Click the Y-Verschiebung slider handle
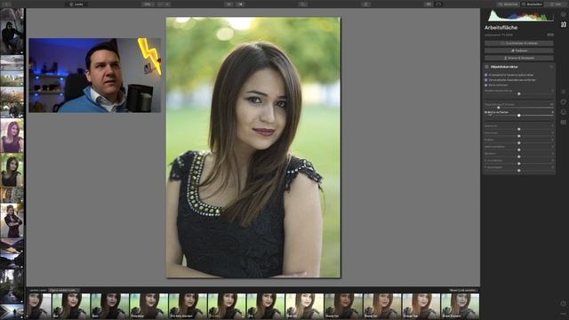 point(519,171)
